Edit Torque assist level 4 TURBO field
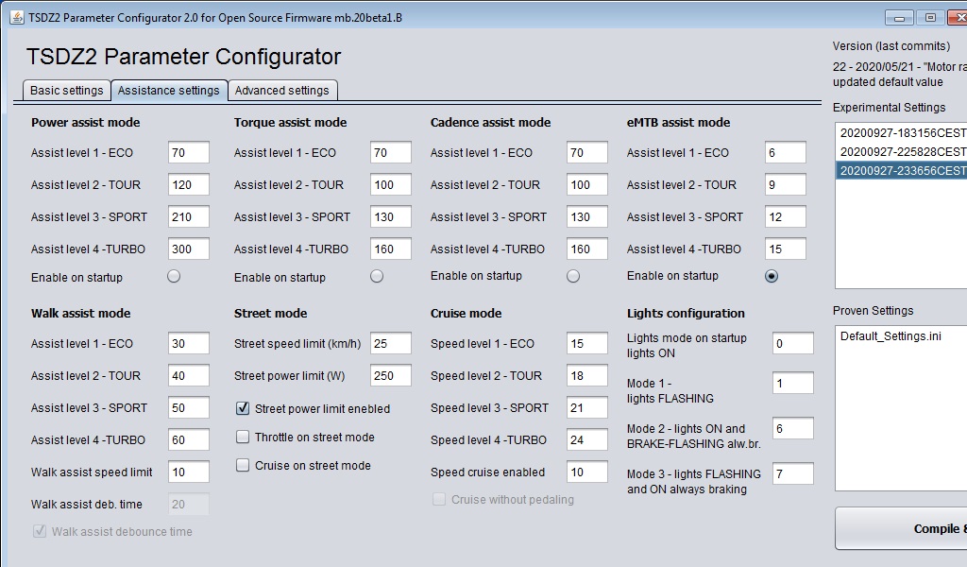Image resolution: width=967 pixels, height=567 pixels. click(391, 249)
